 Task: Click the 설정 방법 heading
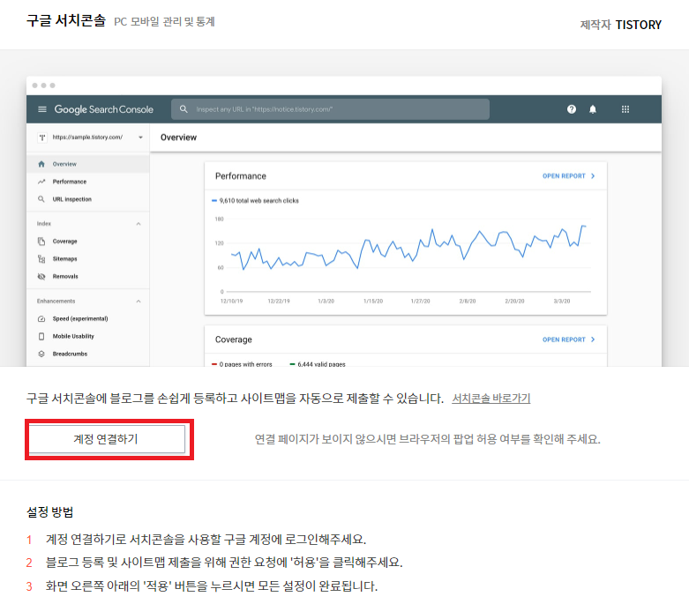point(49,511)
